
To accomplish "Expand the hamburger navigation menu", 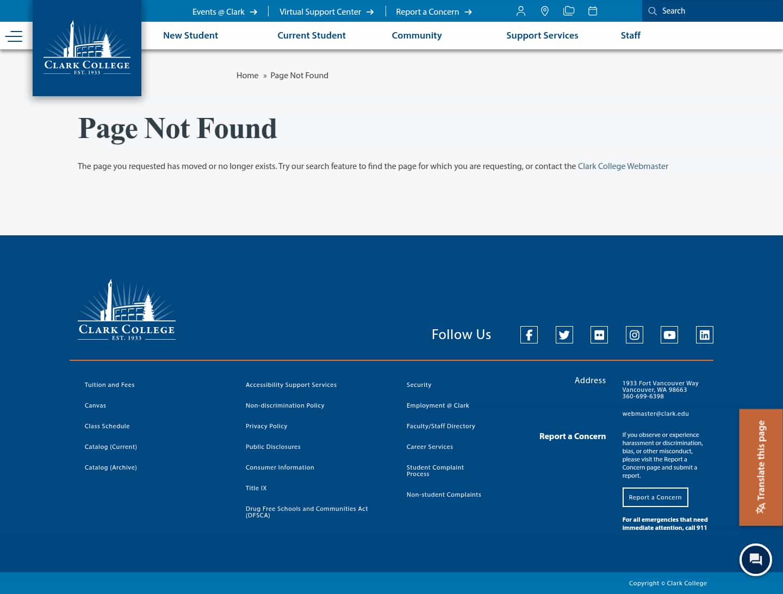I will [x=14, y=36].
